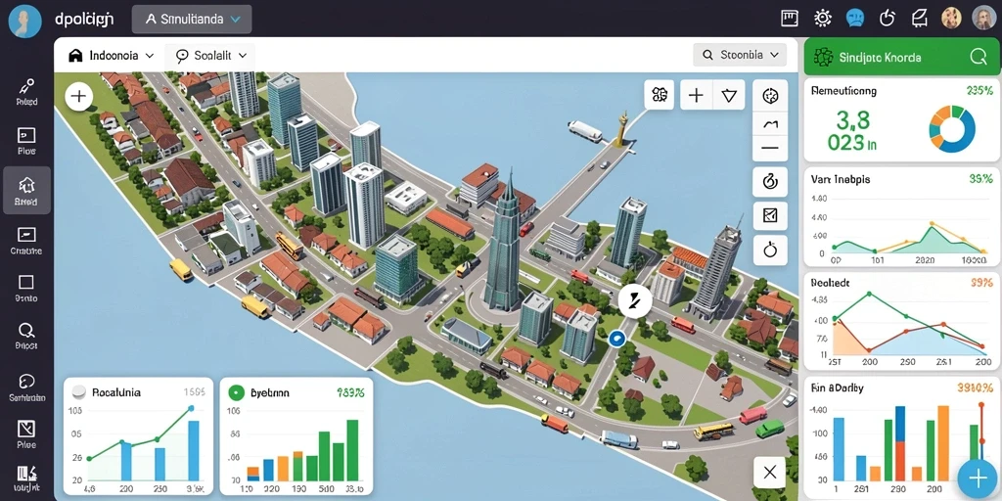Open the Stoonbia search dropdown
Screen dimensions: 1002x501
tap(740, 55)
